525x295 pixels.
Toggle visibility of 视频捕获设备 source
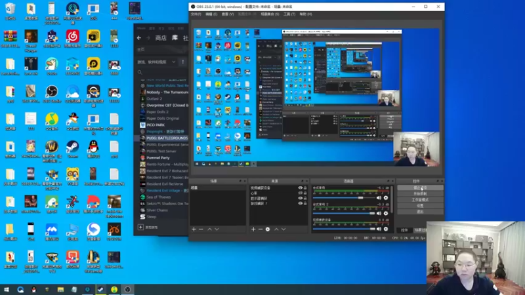tap(301, 188)
